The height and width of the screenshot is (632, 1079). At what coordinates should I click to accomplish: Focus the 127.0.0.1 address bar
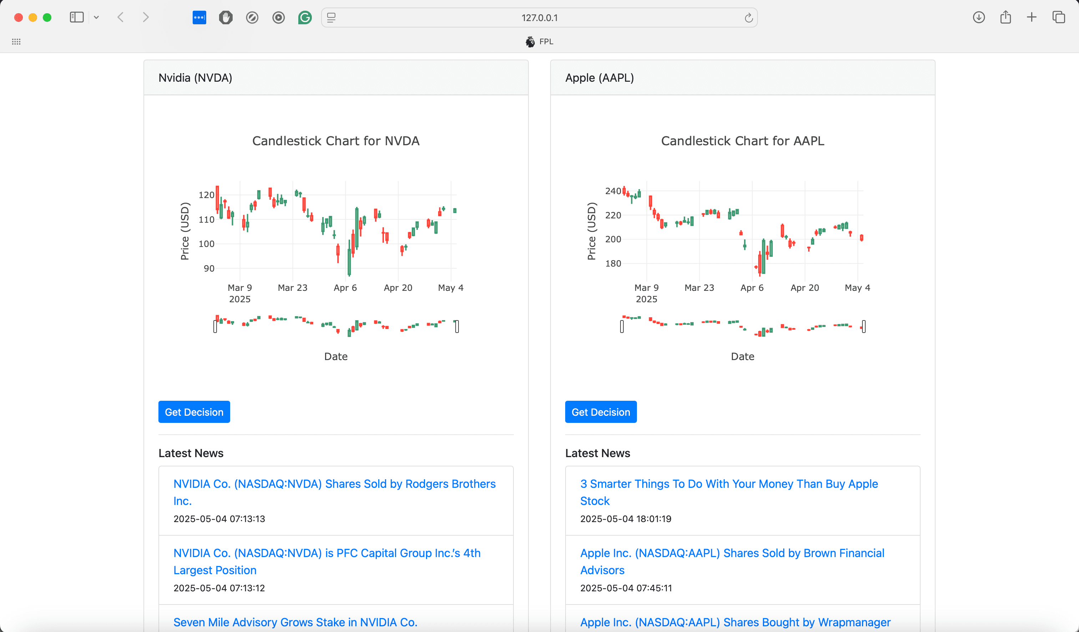click(539, 17)
